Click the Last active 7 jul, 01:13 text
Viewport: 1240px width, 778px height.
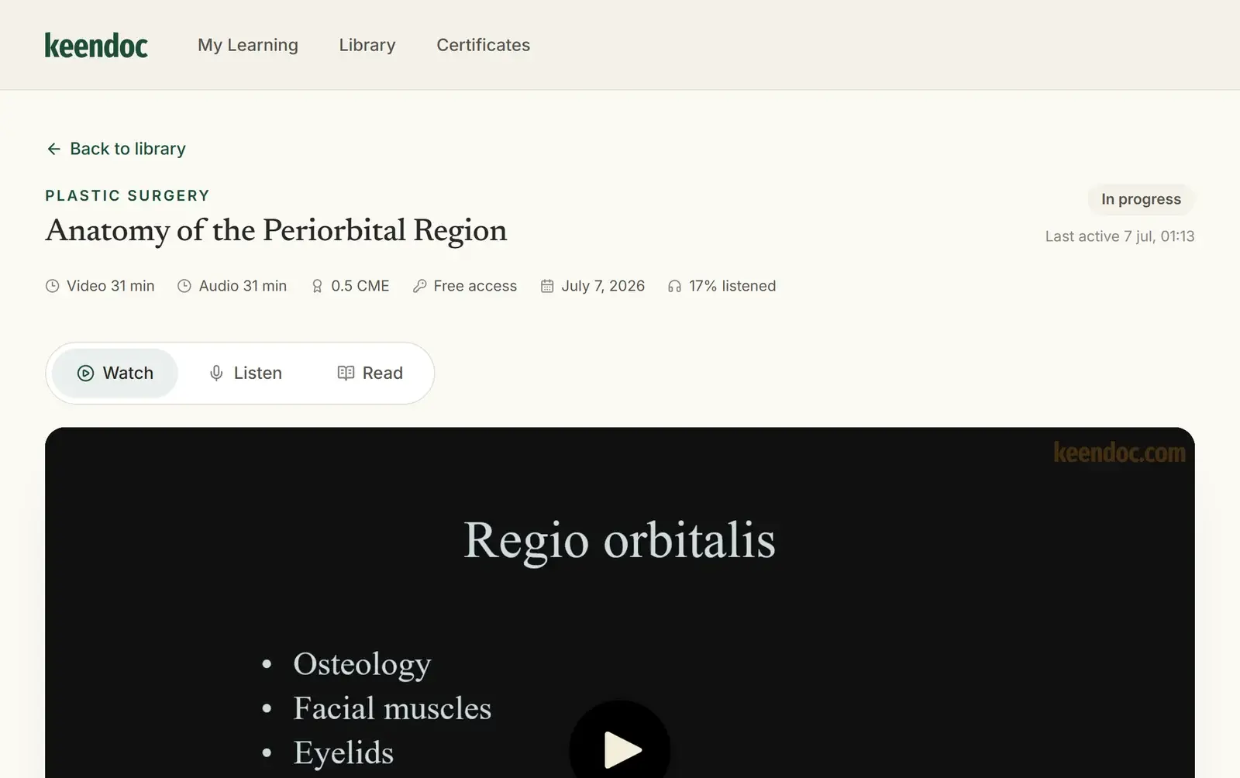click(x=1120, y=236)
